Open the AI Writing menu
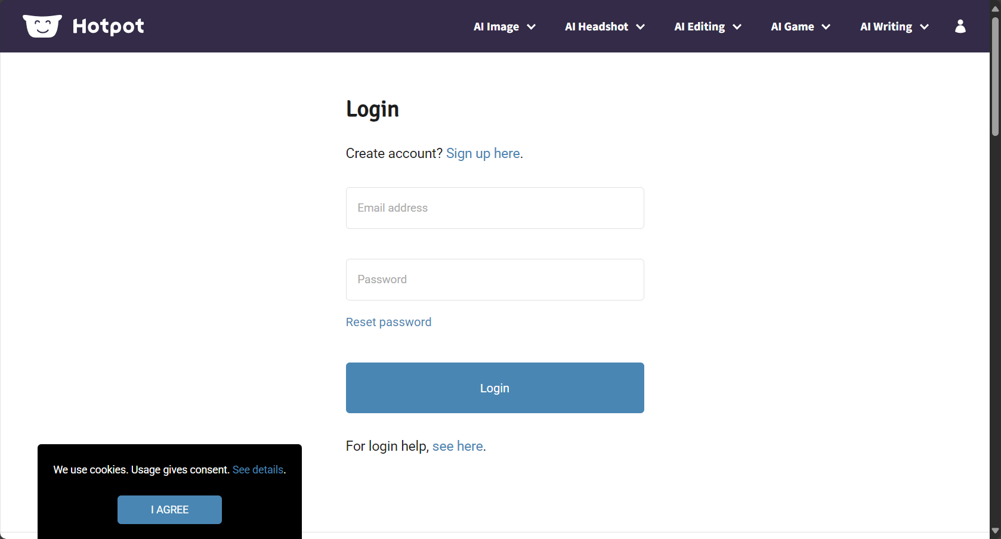 pyautogui.click(x=886, y=27)
